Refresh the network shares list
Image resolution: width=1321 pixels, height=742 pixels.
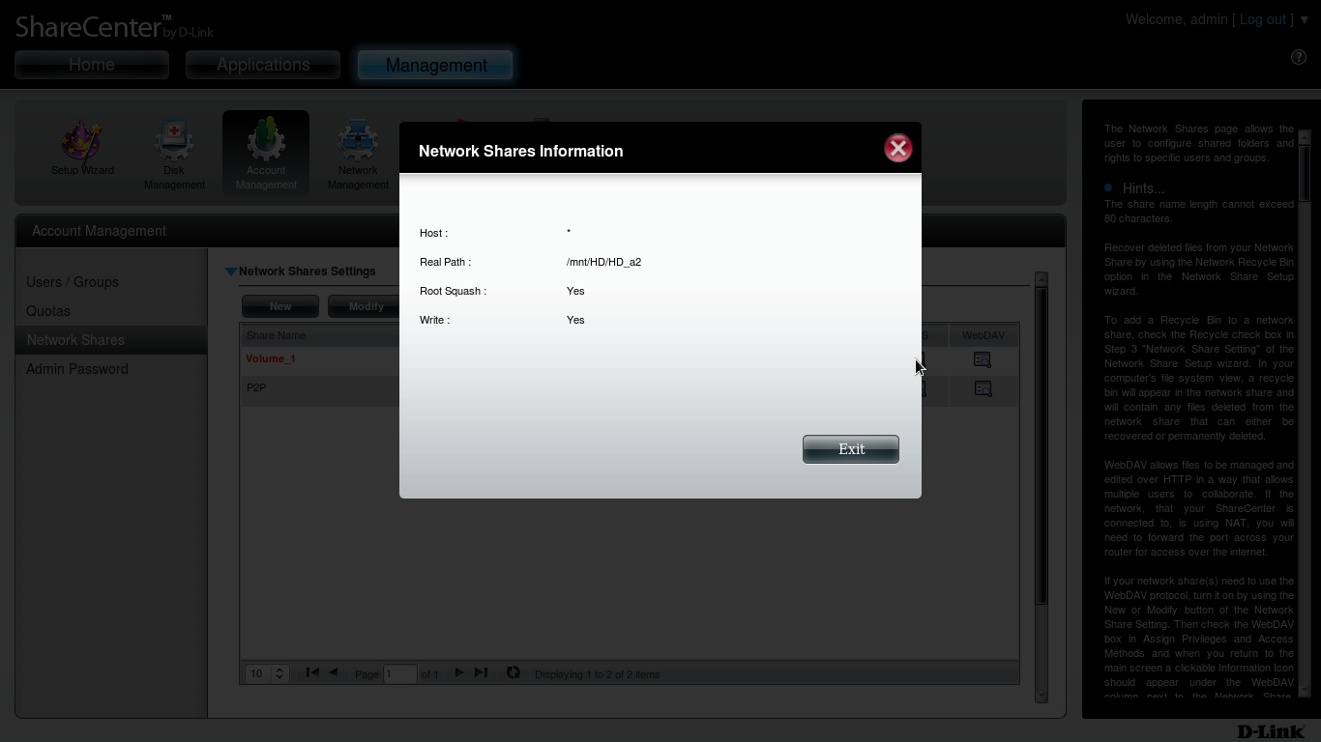pos(514,672)
